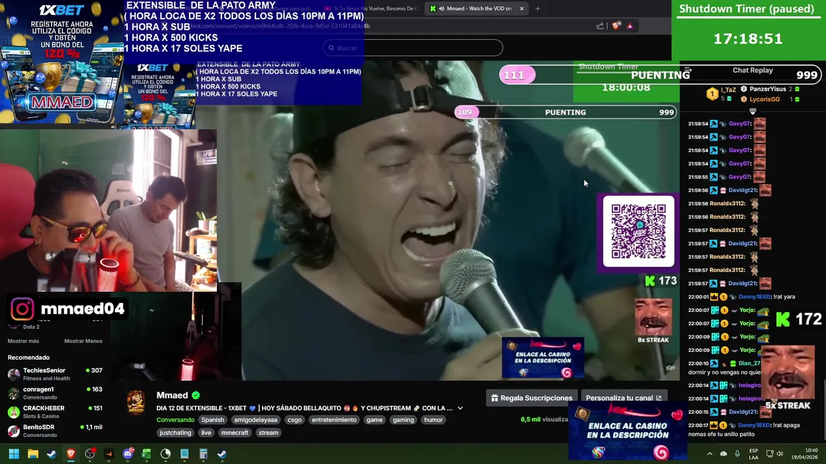
Task: Click the live tag
Action: pos(206,432)
